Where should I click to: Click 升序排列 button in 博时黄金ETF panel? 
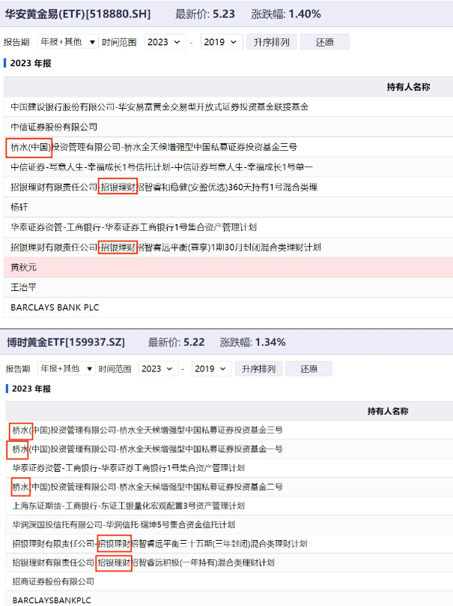259,368
